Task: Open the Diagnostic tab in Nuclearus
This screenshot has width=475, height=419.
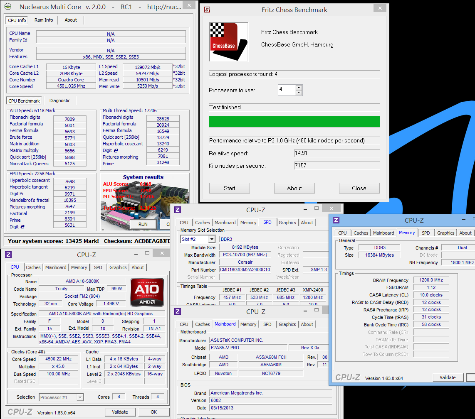Action: (x=59, y=100)
